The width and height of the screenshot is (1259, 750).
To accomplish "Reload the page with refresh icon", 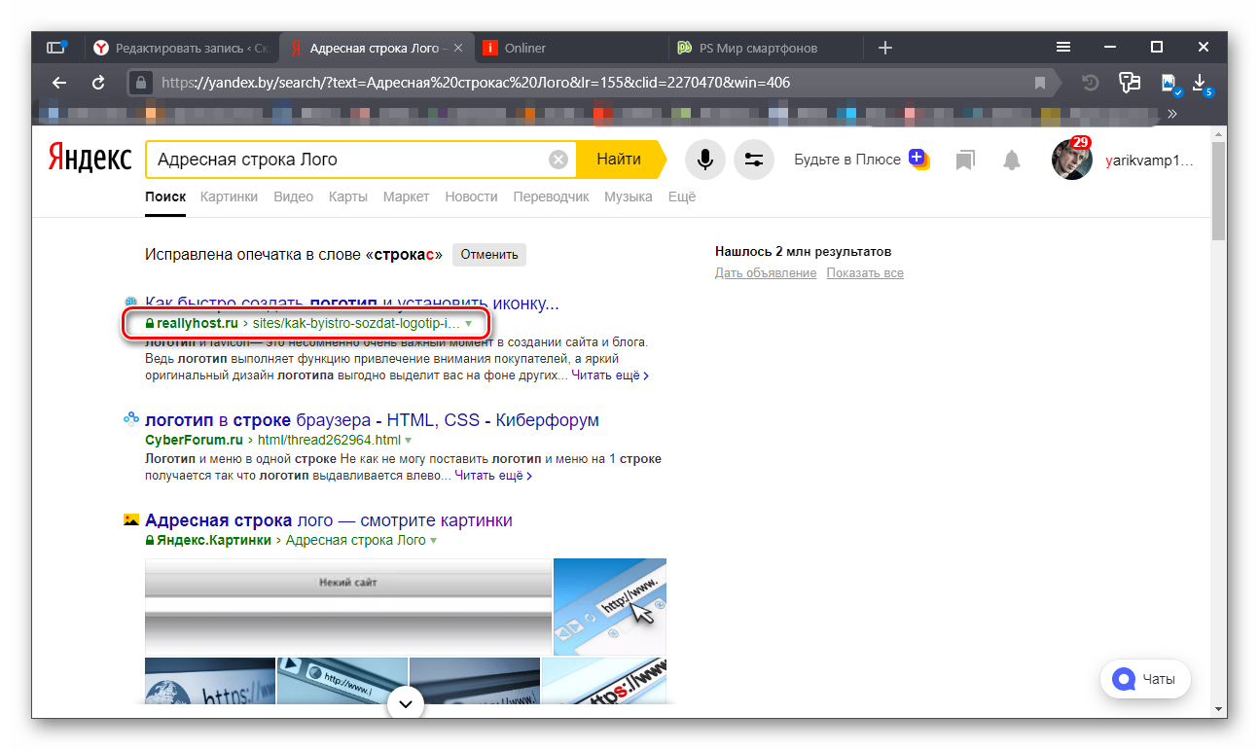I will [98, 83].
